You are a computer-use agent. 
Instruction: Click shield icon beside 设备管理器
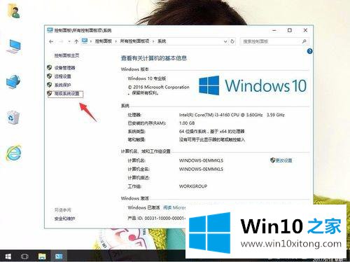[x=50, y=67]
